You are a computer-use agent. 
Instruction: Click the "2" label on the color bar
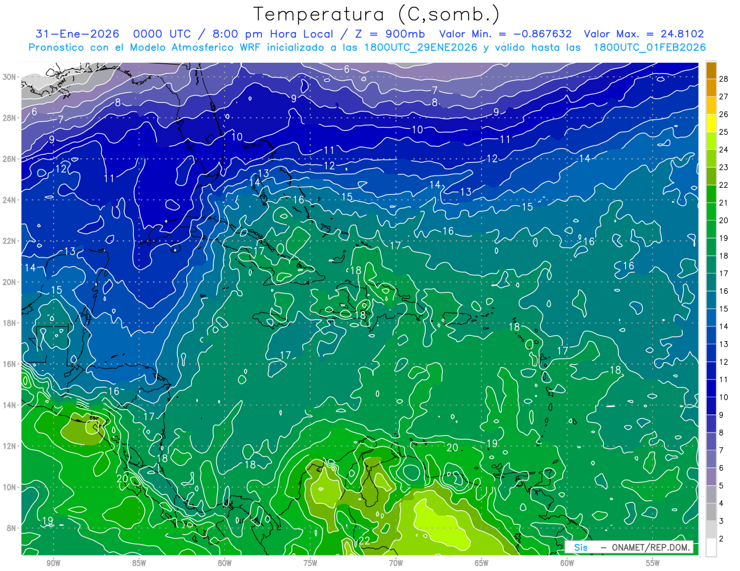click(x=721, y=538)
